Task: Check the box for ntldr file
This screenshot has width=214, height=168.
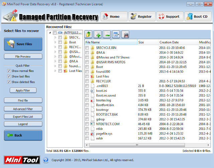Action: click(87, 129)
